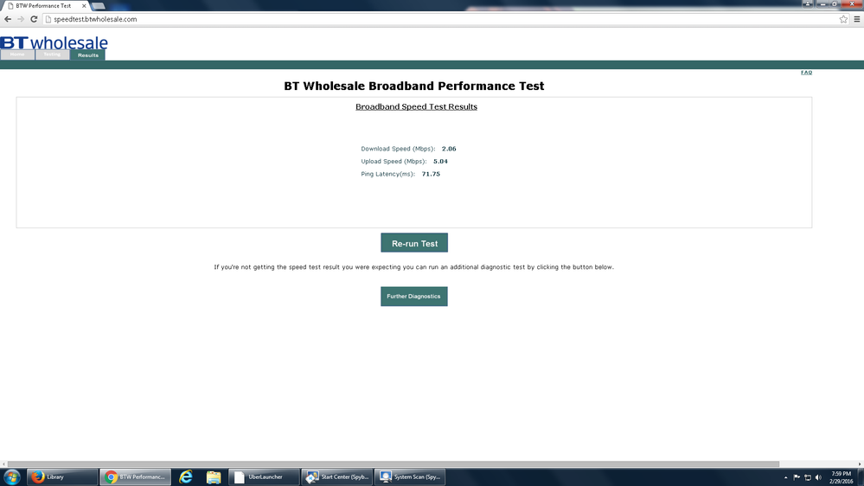The height and width of the screenshot is (486, 864).
Task: Switch to System Scan Spybot taskbar window
Action: pos(409,476)
